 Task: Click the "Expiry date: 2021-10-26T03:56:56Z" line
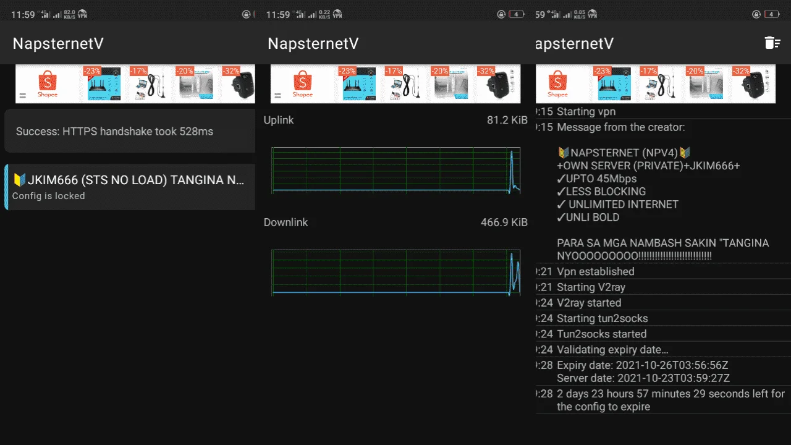[x=643, y=365]
